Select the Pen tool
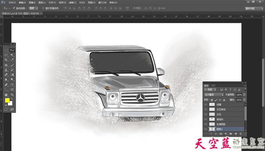The image size is (265, 151). 6,85
